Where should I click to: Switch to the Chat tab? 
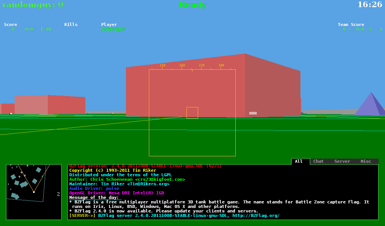click(318, 161)
